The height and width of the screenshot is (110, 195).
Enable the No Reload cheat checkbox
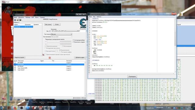(x=15, y=66)
